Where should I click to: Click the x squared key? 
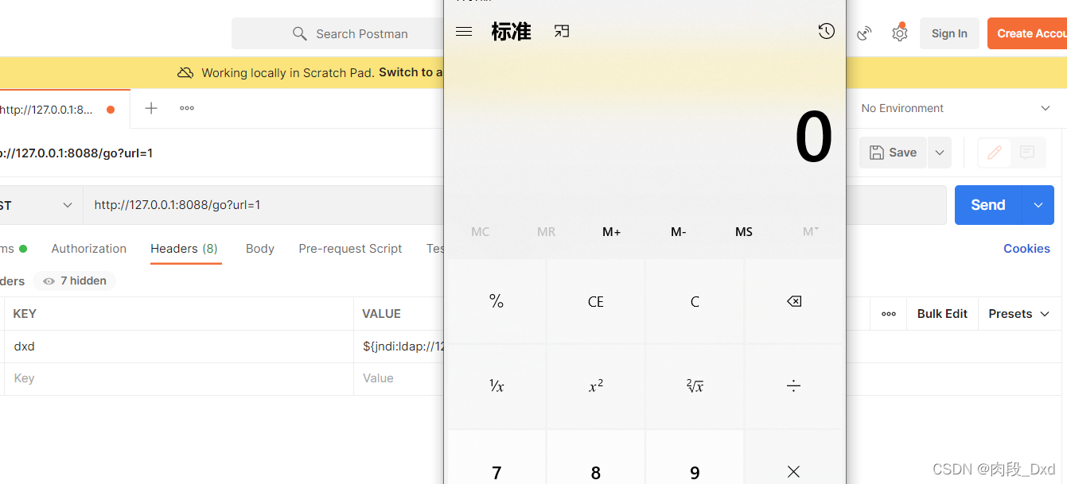point(596,385)
